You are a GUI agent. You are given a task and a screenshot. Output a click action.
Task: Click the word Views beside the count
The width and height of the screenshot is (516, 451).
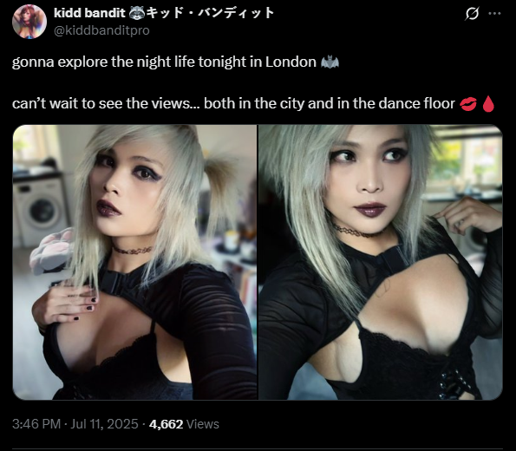coord(203,424)
